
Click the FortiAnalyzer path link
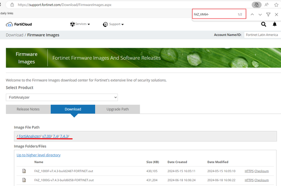[29, 136]
